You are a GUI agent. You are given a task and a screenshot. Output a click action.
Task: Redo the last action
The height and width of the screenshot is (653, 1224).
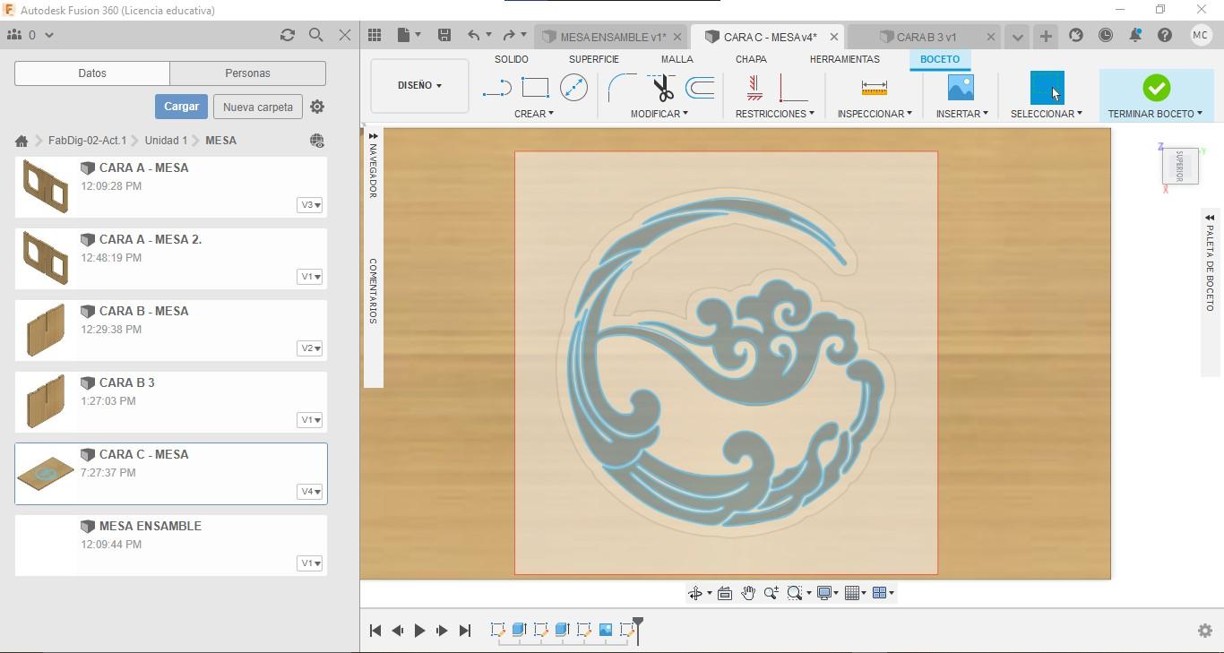click(x=509, y=35)
